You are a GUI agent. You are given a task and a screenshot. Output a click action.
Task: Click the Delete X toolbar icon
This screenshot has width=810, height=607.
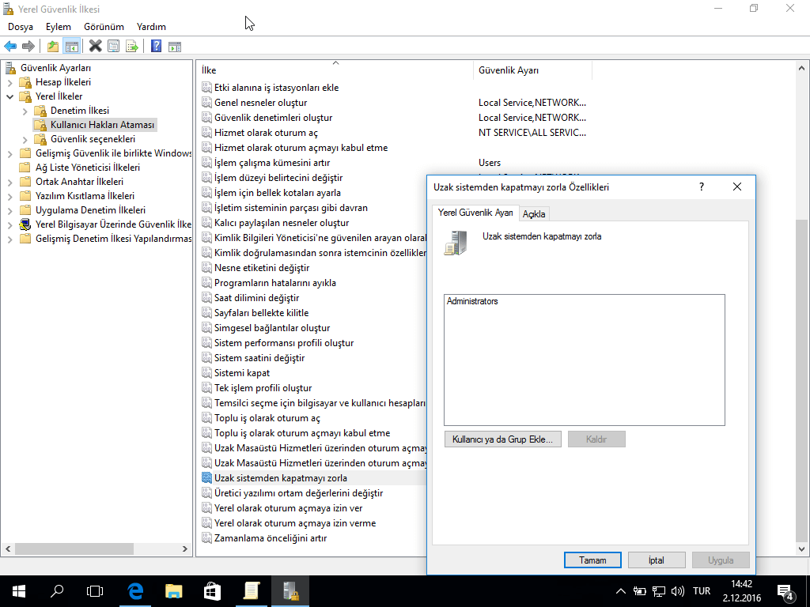coord(95,46)
